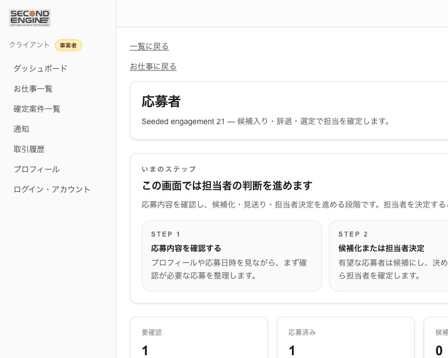The height and width of the screenshot is (358, 448).
Task: Click the お仕事に戻る link
Action: tap(153, 67)
